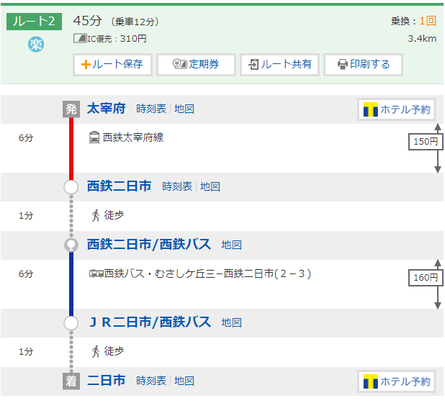This screenshot has width=445, height=403.
Task: Click the ルート保存 button
Action: pos(112,64)
